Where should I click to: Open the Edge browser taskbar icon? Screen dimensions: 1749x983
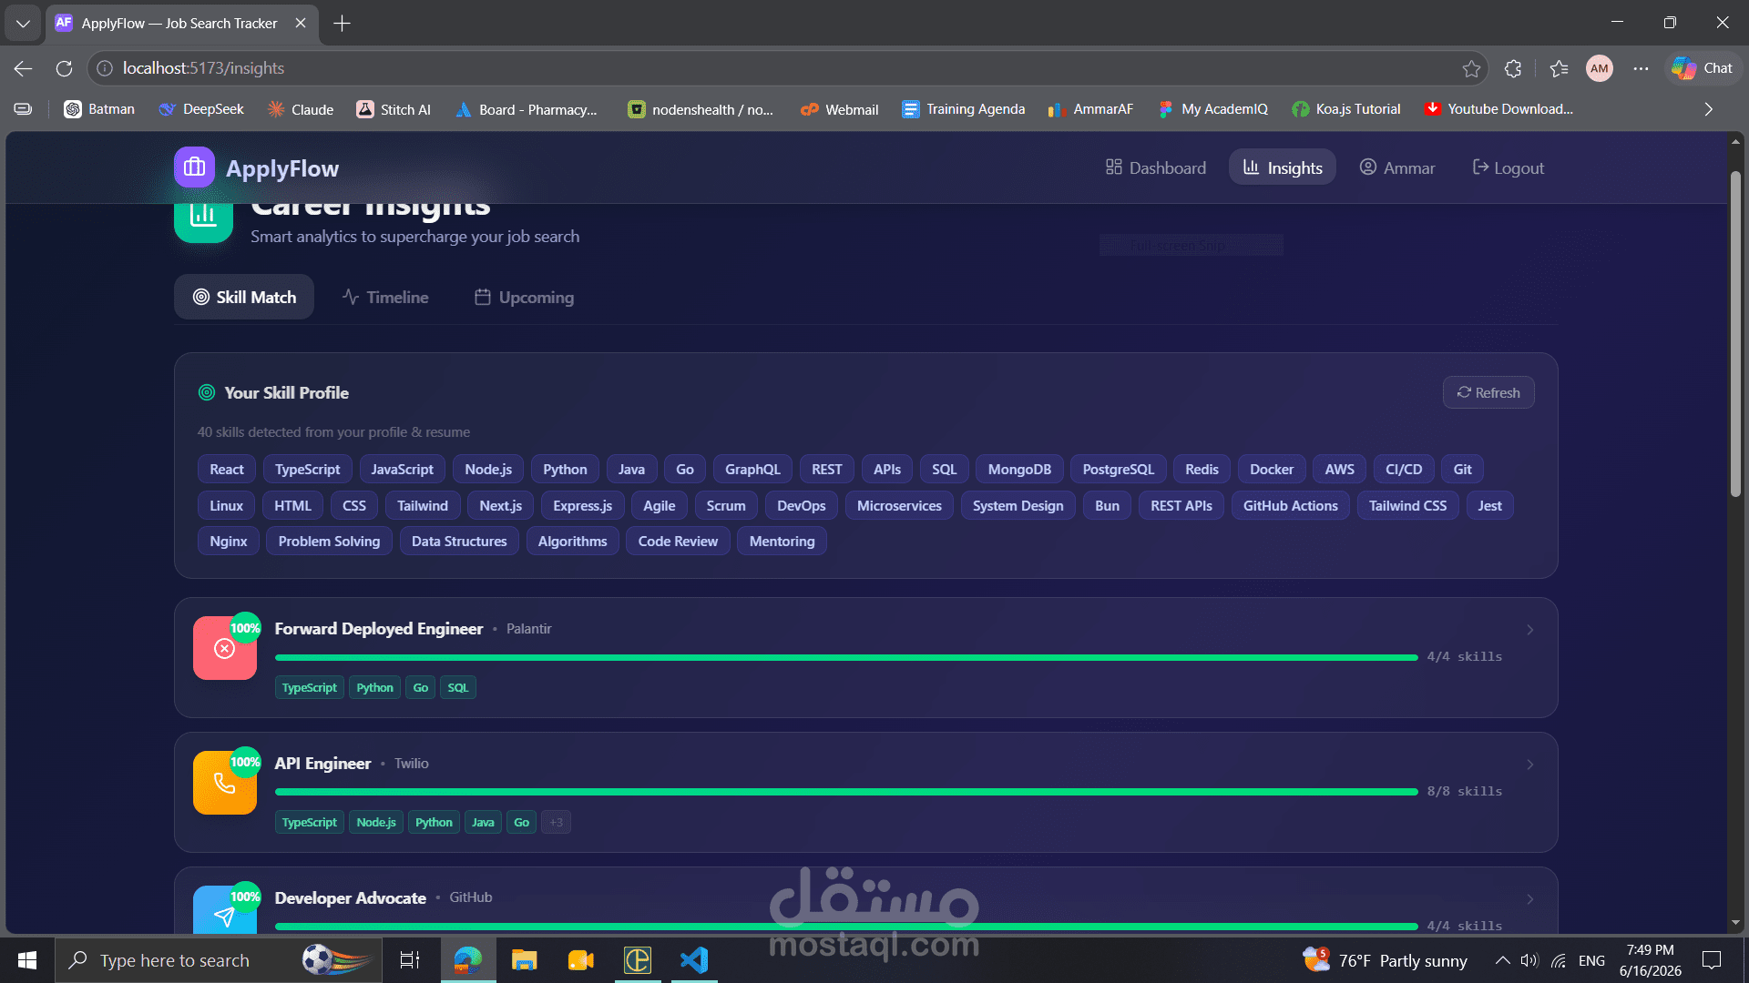[467, 960]
